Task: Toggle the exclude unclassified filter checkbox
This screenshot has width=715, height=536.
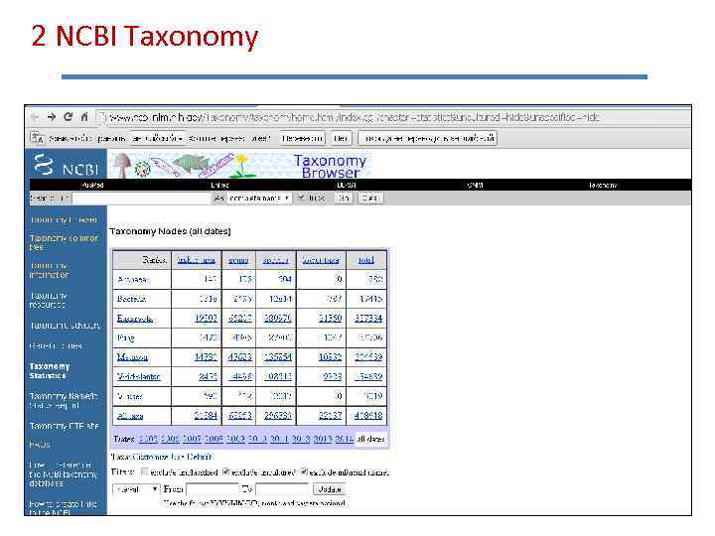Action: (x=145, y=471)
